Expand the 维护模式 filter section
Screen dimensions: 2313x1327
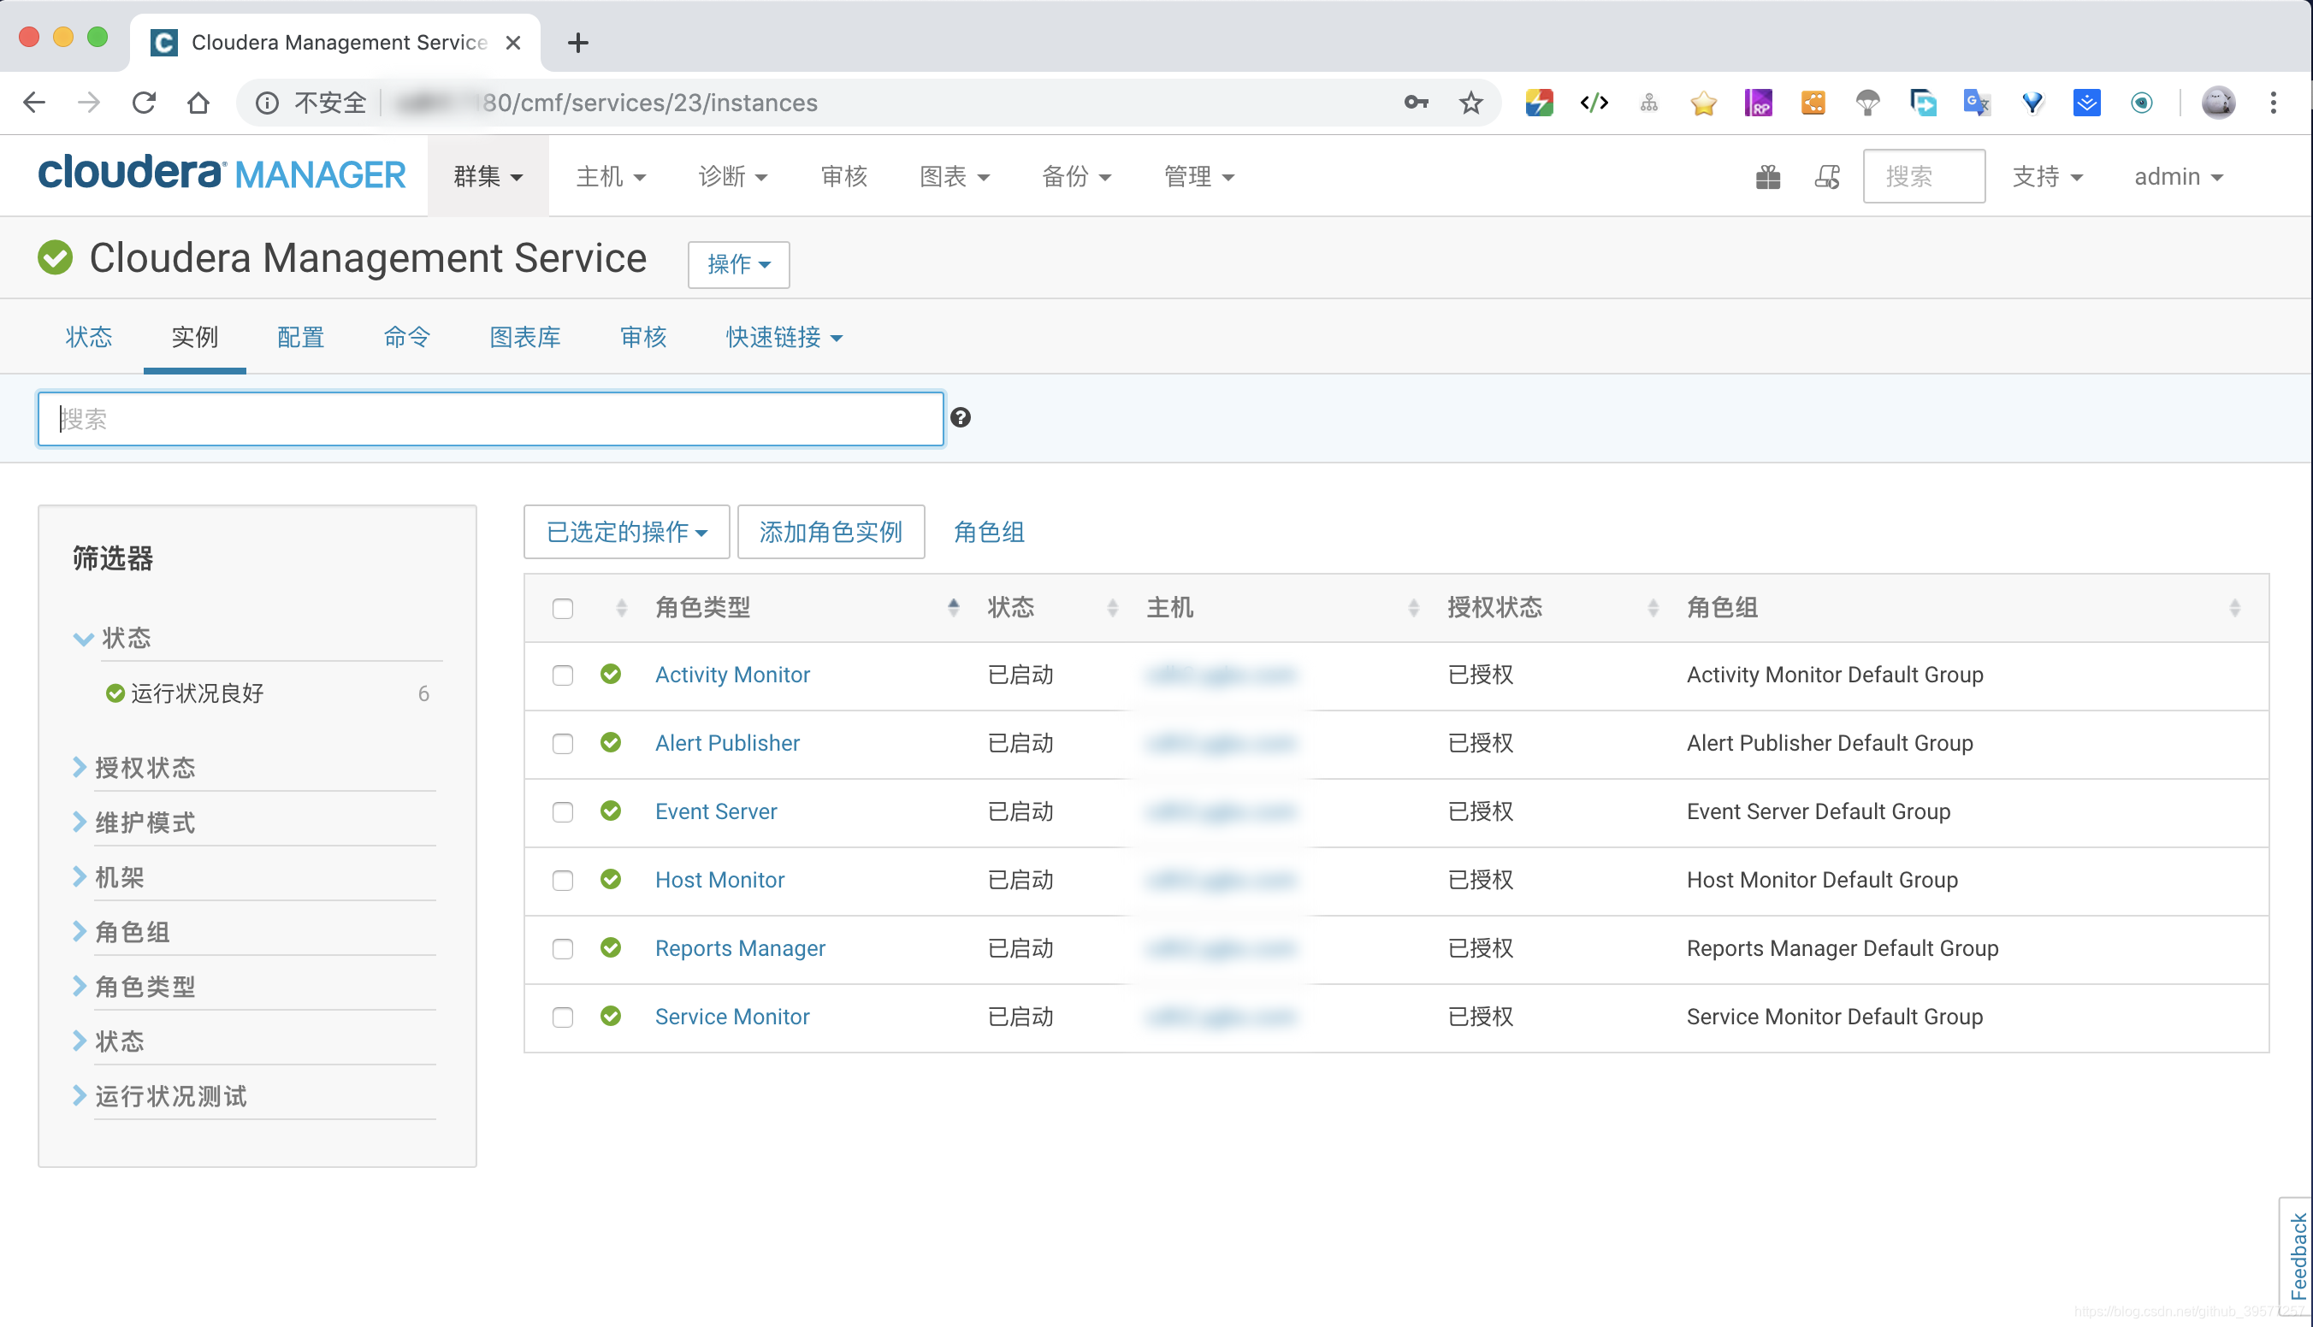click(x=145, y=822)
